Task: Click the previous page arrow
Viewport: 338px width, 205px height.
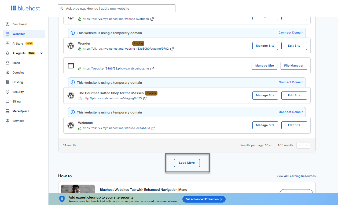Action: 300,145
